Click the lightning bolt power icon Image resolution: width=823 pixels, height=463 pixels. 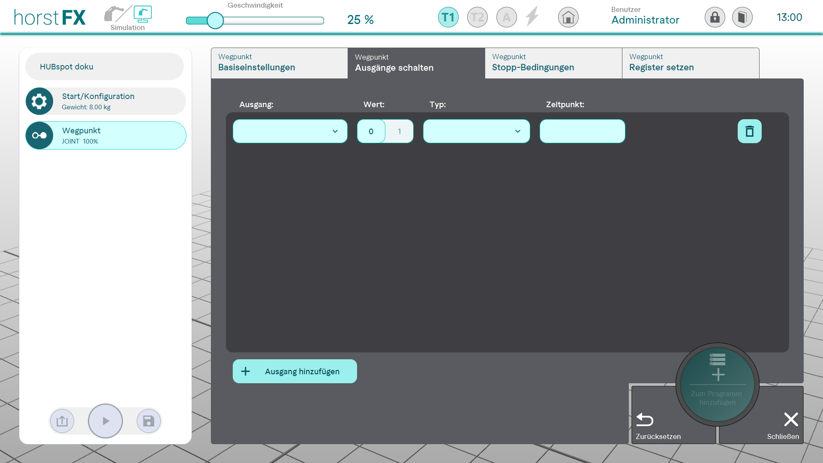pos(532,17)
